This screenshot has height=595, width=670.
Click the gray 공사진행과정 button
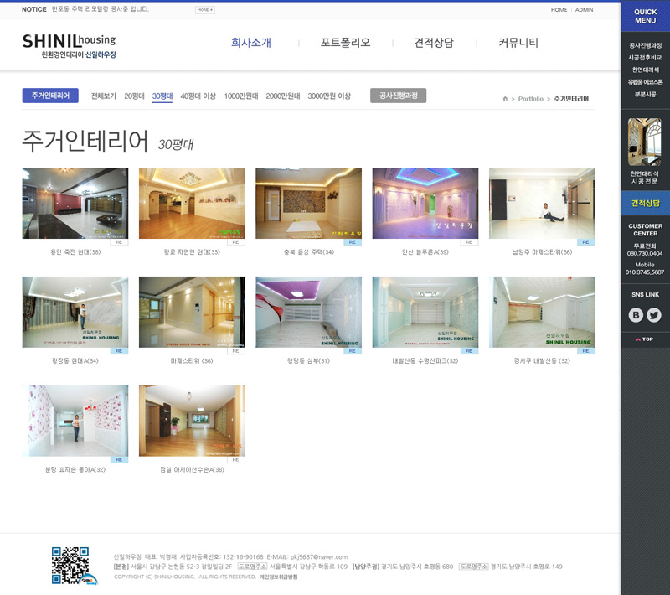coord(398,96)
